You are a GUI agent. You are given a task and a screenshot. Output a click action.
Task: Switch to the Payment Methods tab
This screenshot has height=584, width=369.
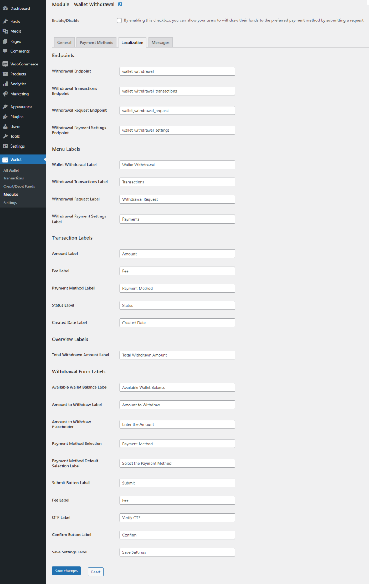96,43
